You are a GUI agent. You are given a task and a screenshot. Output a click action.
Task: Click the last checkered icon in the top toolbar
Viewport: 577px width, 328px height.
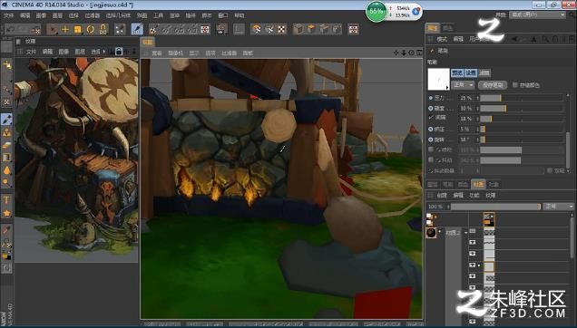point(353,29)
